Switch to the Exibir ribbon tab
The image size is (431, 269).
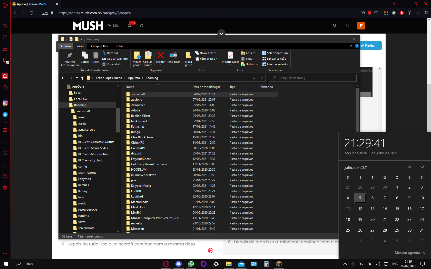(119, 46)
